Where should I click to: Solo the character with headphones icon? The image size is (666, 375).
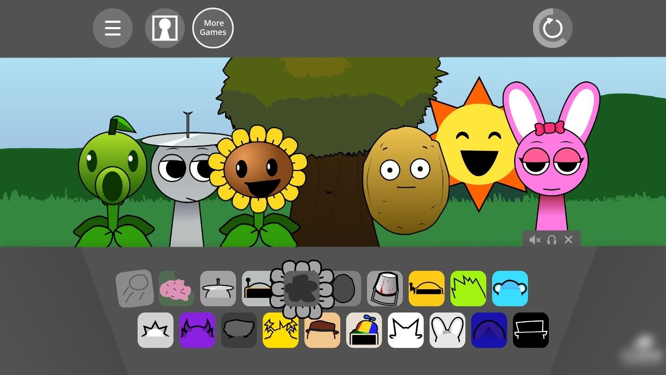click(x=551, y=240)
